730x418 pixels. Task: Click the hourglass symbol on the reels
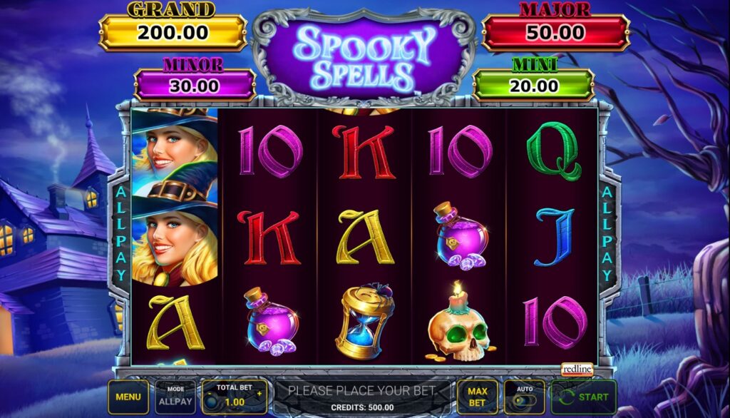click(364, 321)
